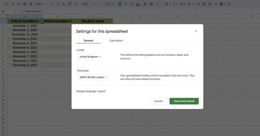Click the Save and reload button
The image size is (260, 136).
point(184,101)
